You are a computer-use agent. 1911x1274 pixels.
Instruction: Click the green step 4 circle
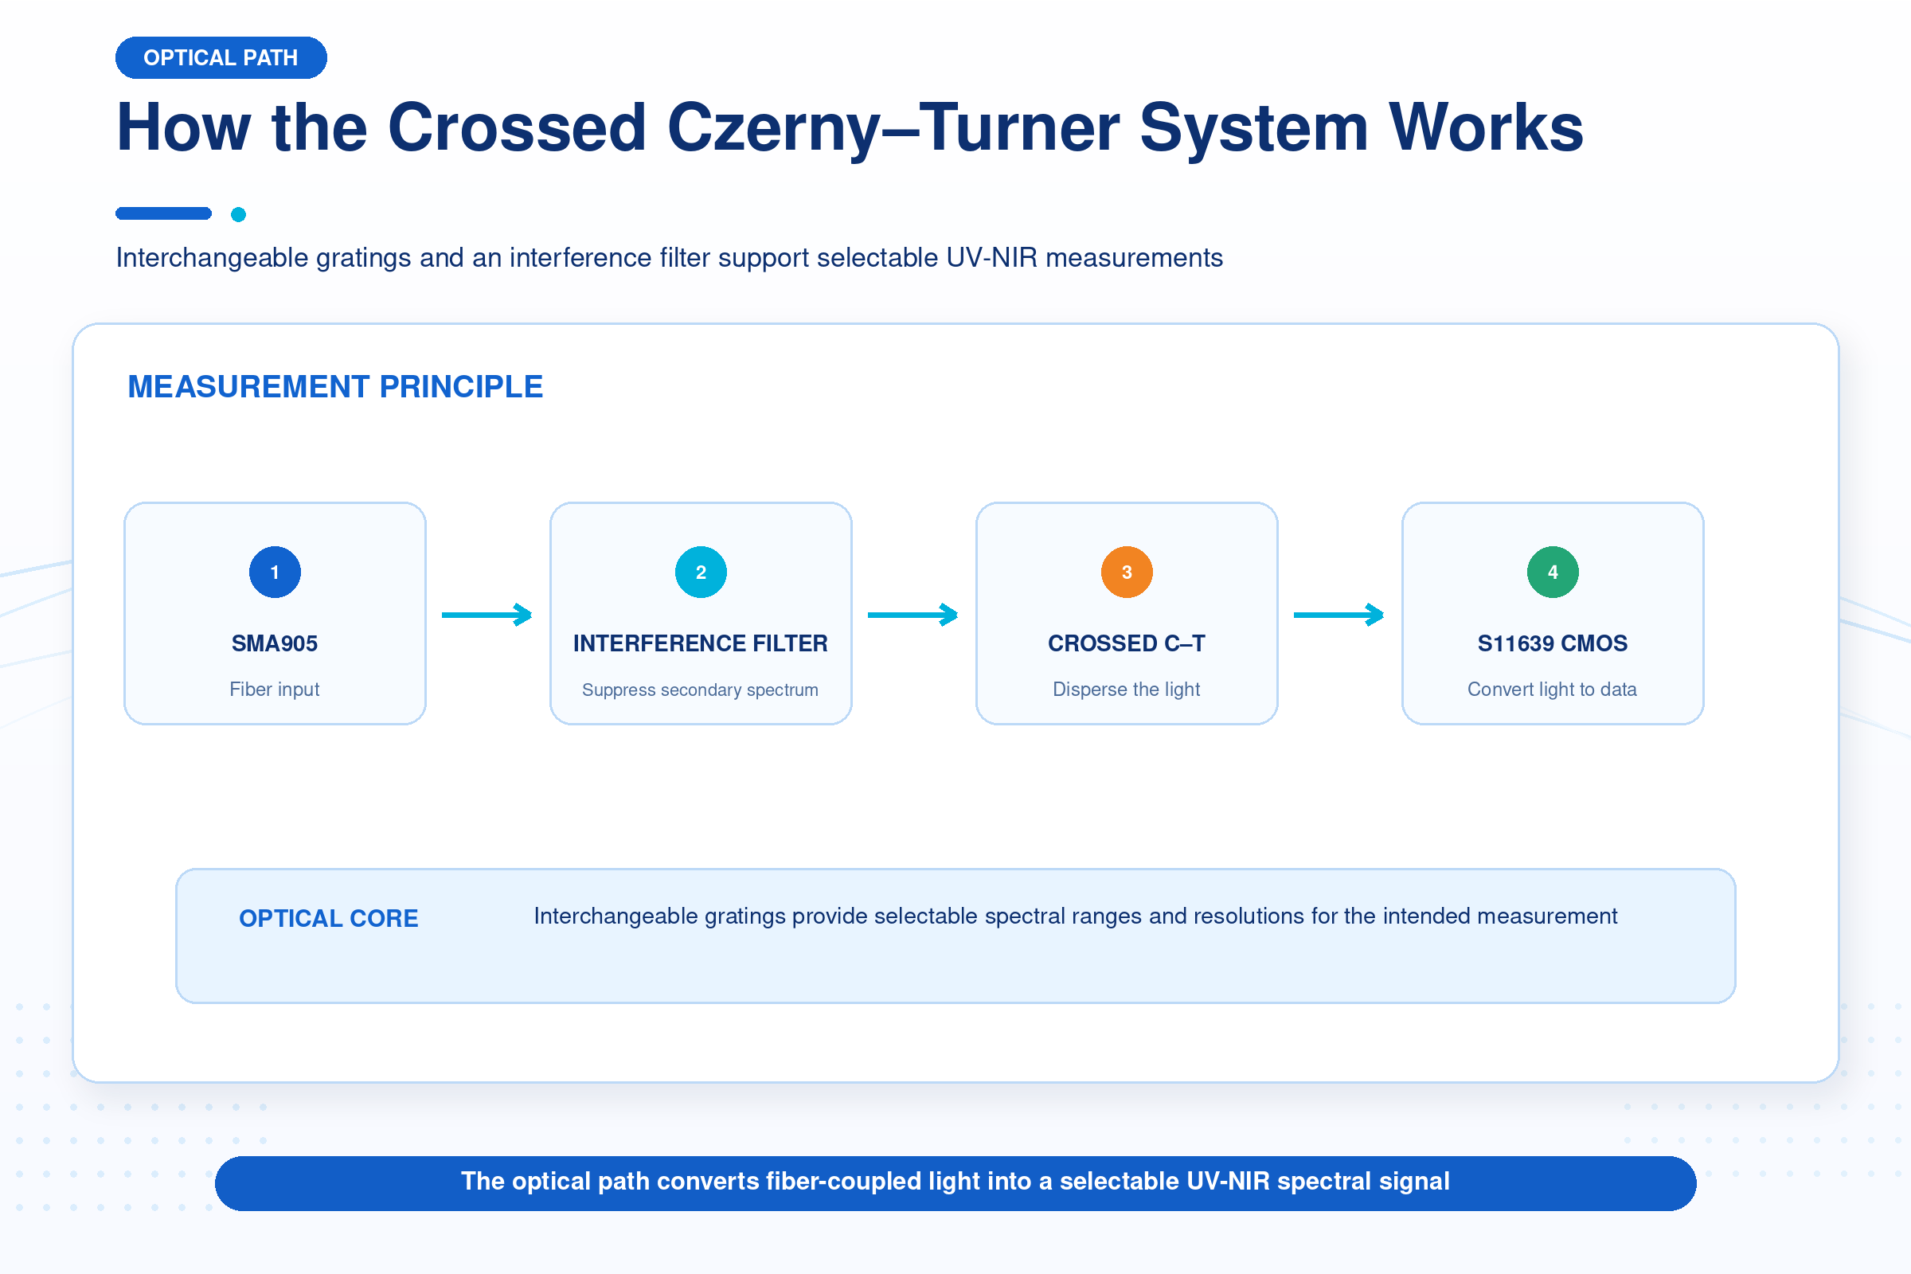tap(1552, 572)
